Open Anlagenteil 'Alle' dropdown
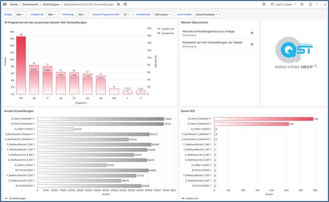 52,14
